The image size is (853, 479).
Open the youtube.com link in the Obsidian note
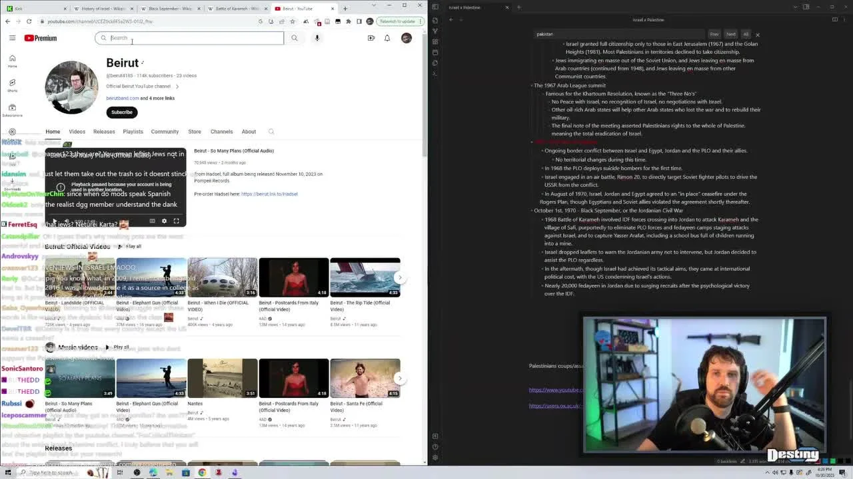tap(556, 390)
